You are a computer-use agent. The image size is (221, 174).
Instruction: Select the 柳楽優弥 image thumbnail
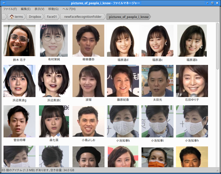88,41
